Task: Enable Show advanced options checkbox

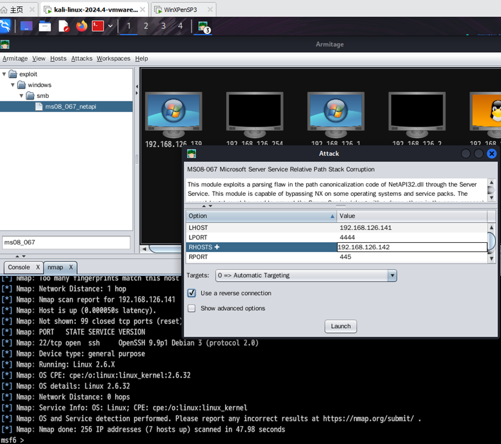Action: coord(192,308)
